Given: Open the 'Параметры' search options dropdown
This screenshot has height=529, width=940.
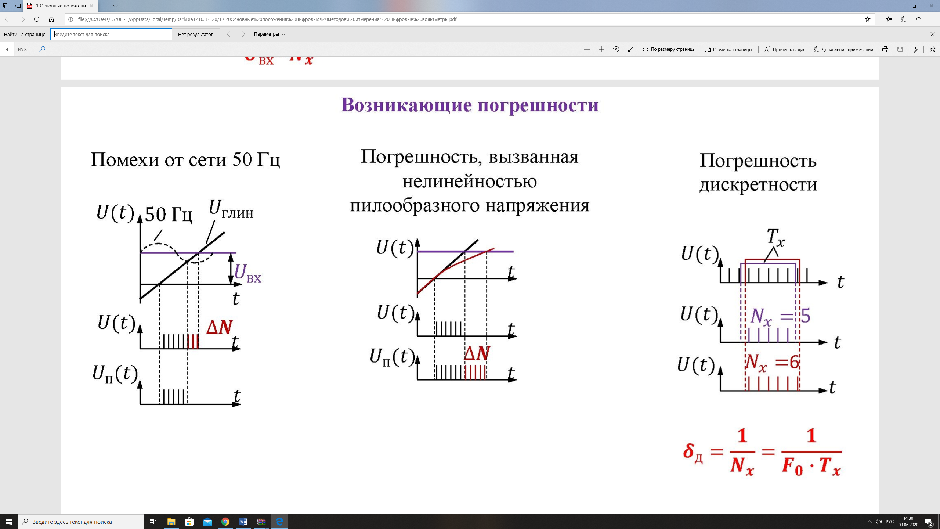Looking at the screenshot, I should pos(270,34).
